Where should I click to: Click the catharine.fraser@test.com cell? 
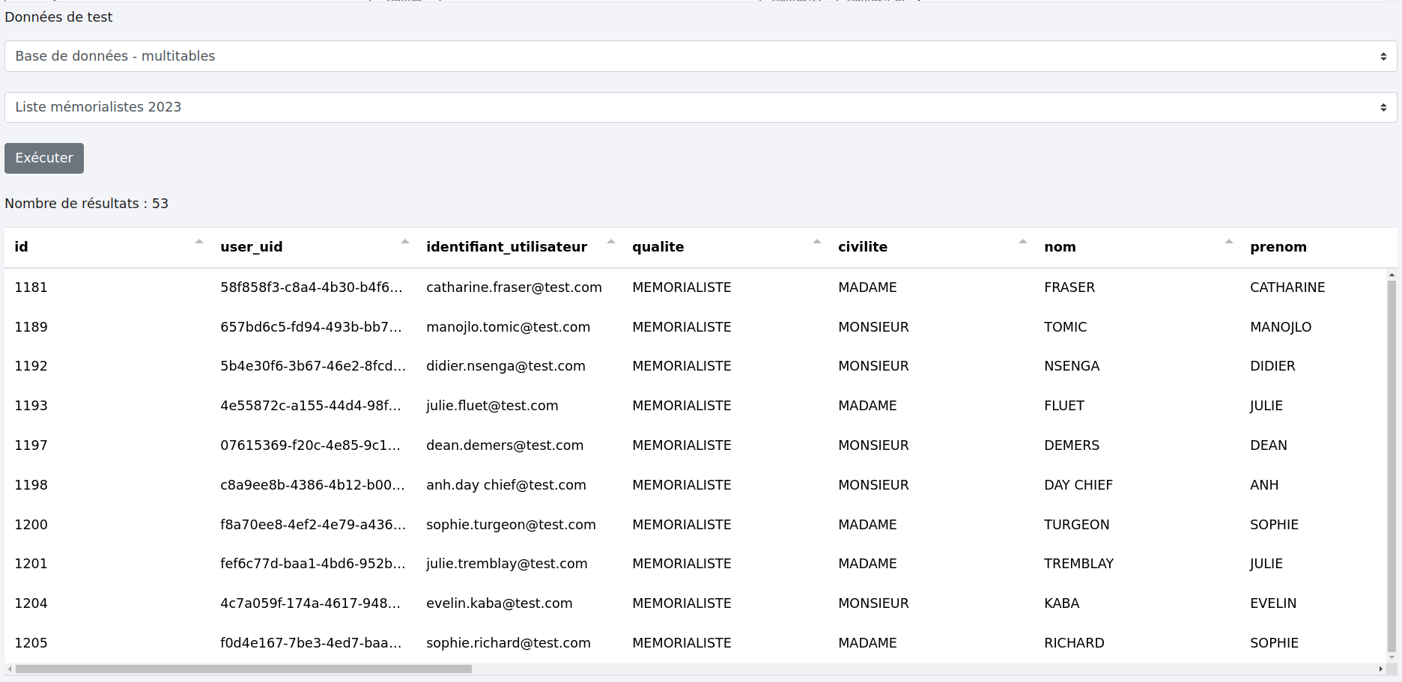(514, 287)
